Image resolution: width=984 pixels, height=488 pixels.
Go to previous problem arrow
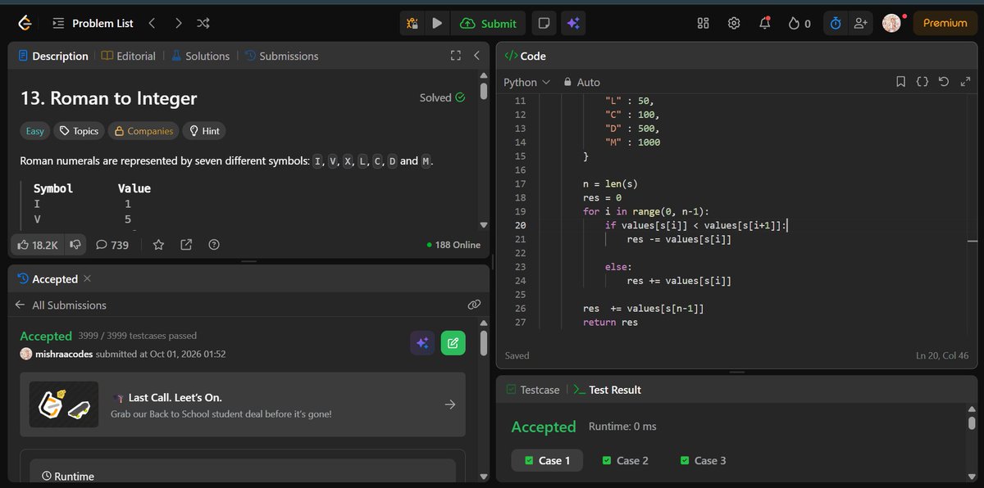tap(152, 23)
